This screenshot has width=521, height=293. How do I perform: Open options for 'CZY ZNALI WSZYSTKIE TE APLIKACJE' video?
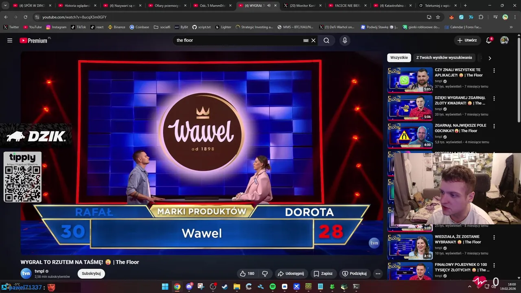[x=494, y=70]
